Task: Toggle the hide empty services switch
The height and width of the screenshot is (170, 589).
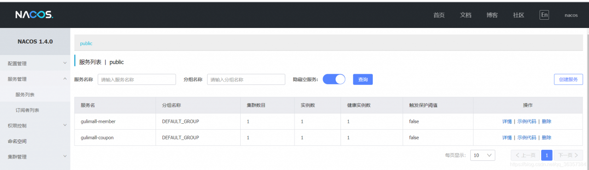Action: 334,79
